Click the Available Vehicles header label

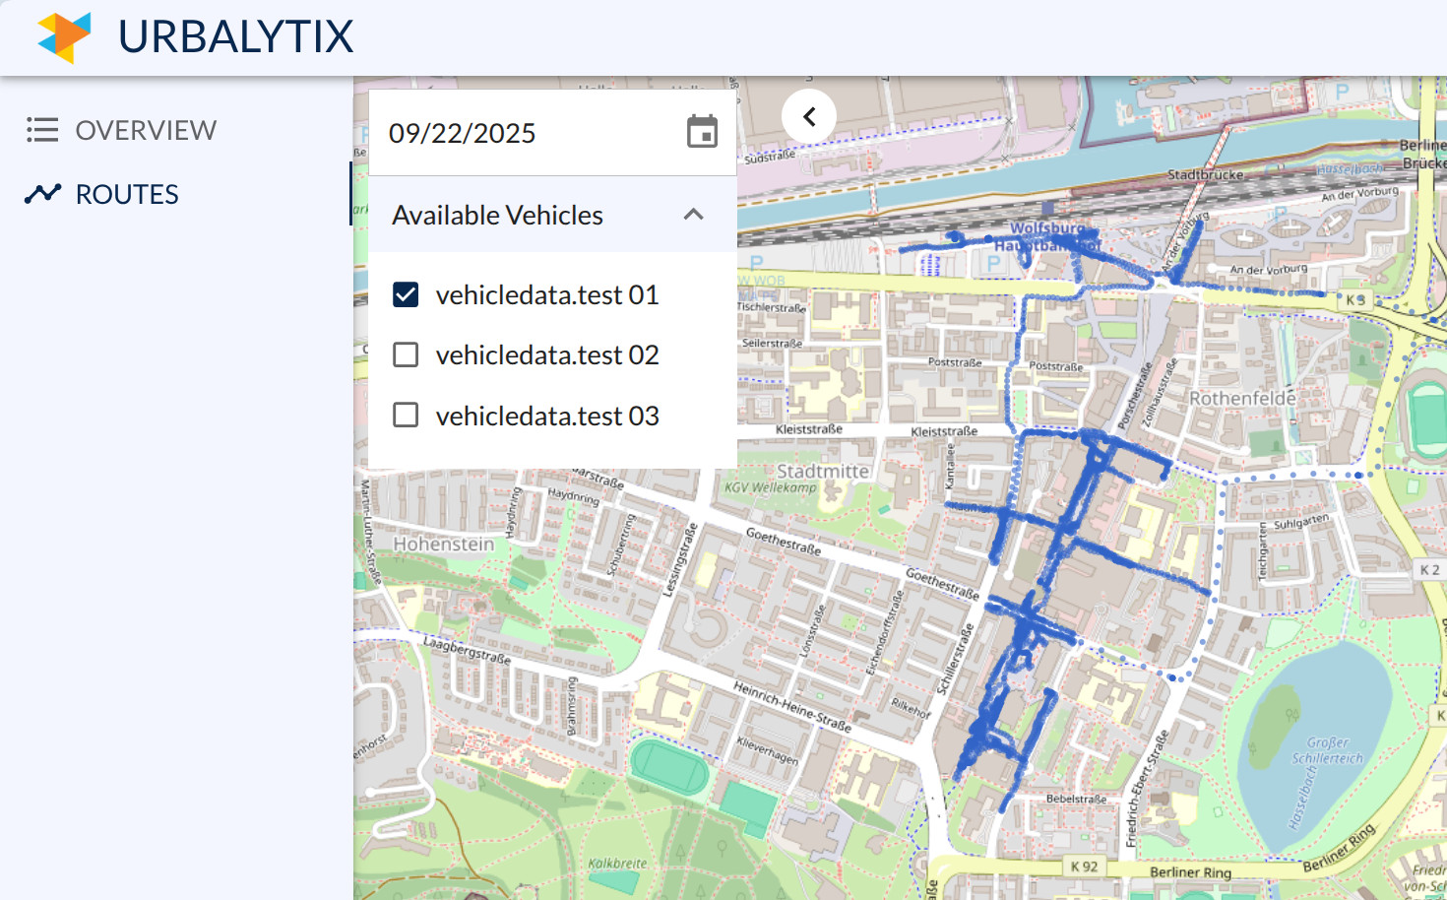(497, 215)
